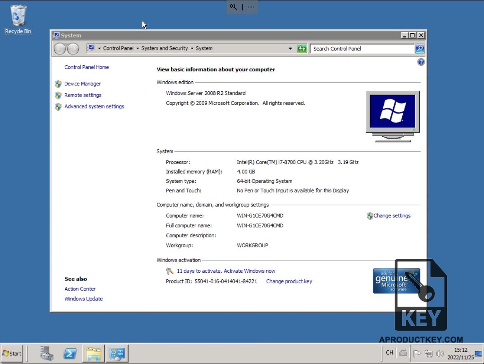484x364 pixels.
Task: Click the System window title bar icon
Action: click(x=57, y=35)
